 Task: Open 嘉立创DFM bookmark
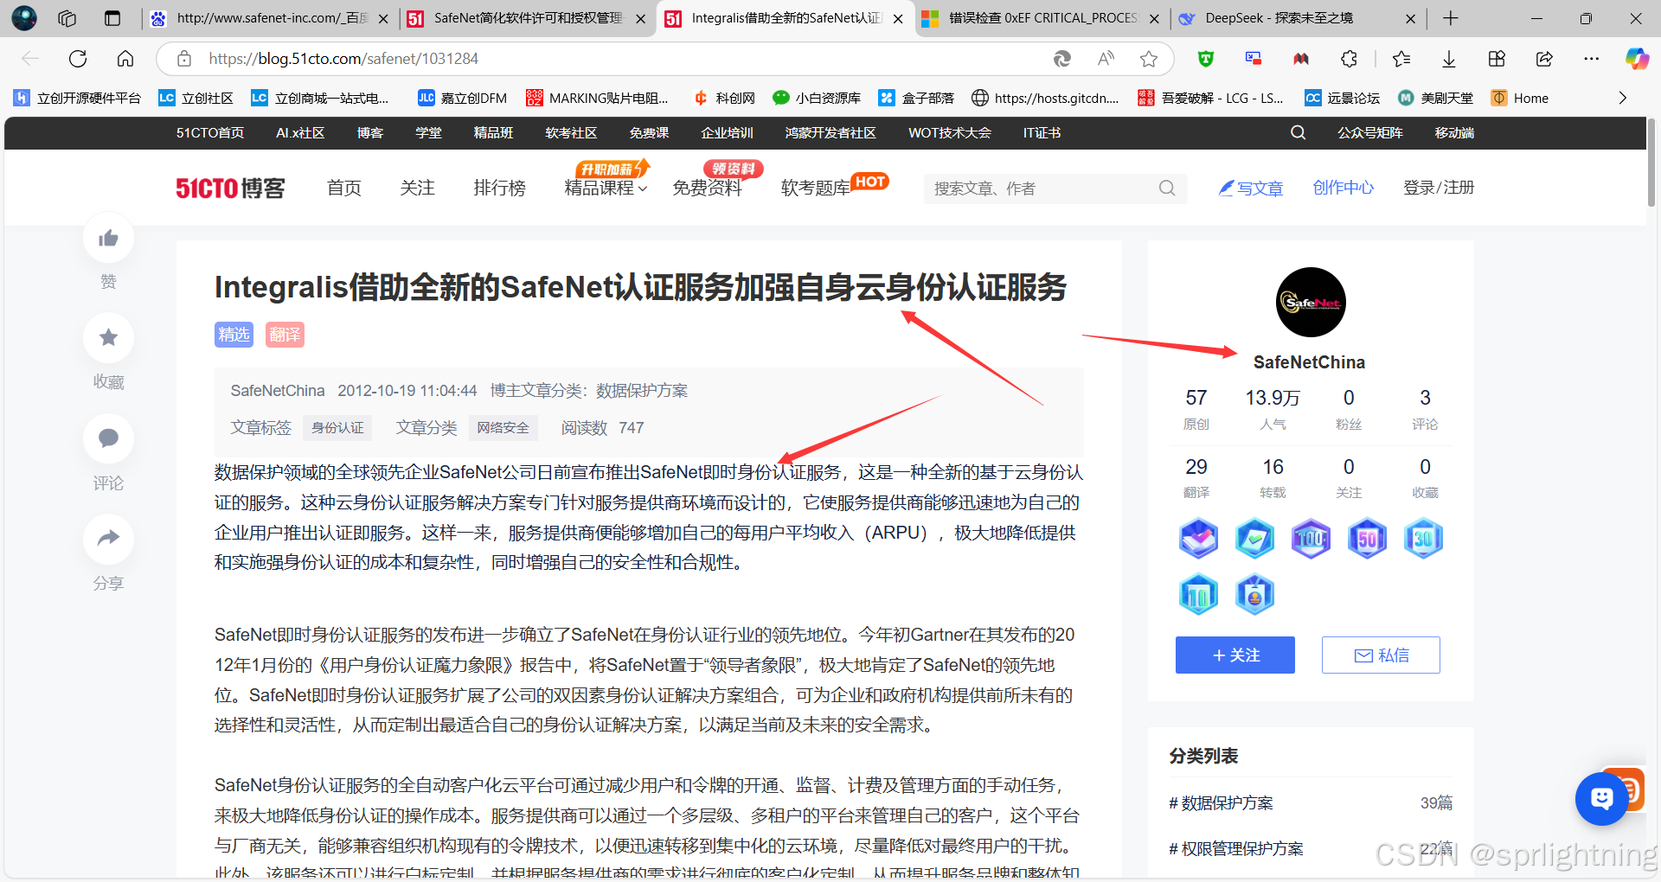point(463,98)
